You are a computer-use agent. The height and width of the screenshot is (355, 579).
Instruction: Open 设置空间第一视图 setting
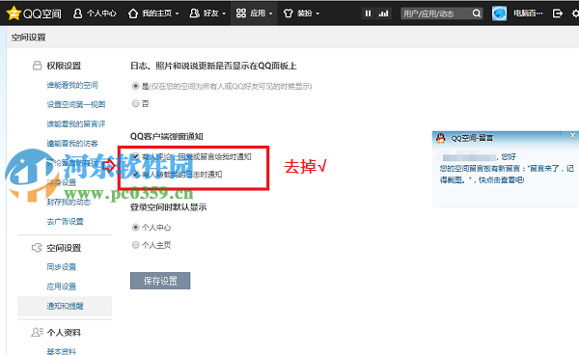coord(76,104)
